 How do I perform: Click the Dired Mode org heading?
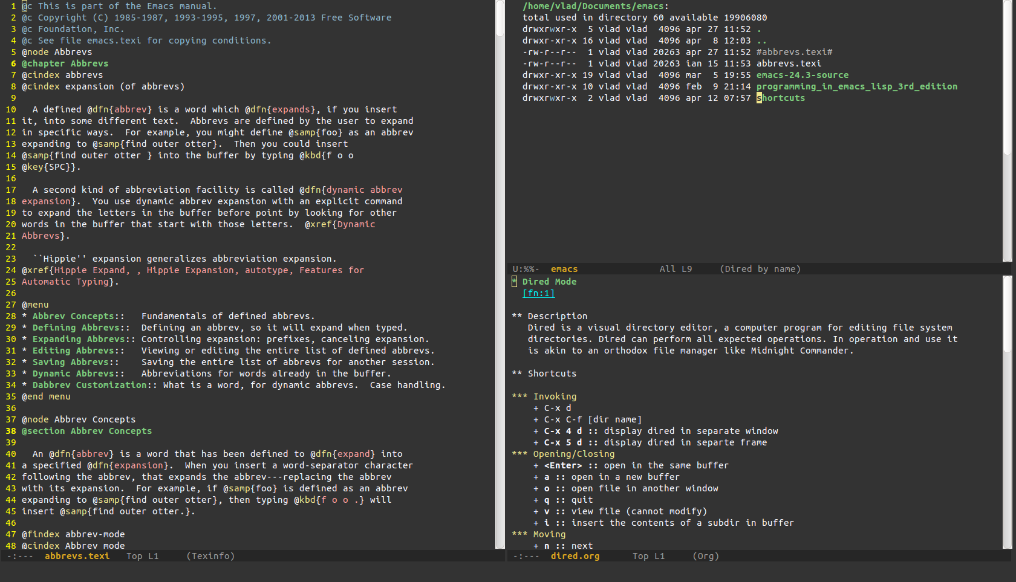coord(549,282)
